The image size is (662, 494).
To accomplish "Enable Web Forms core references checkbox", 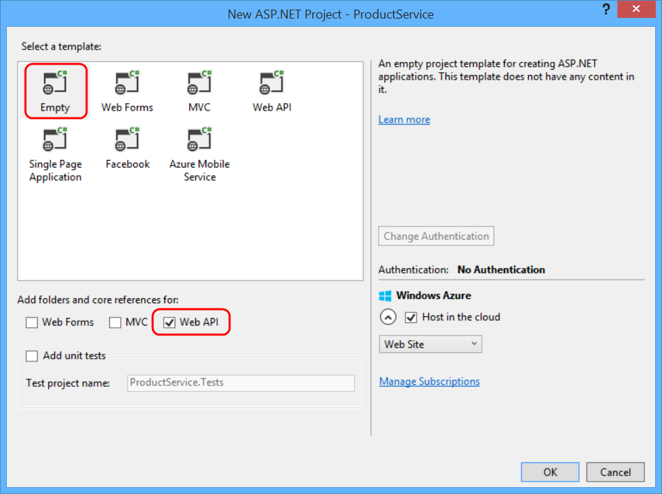I will click(32, 322).
